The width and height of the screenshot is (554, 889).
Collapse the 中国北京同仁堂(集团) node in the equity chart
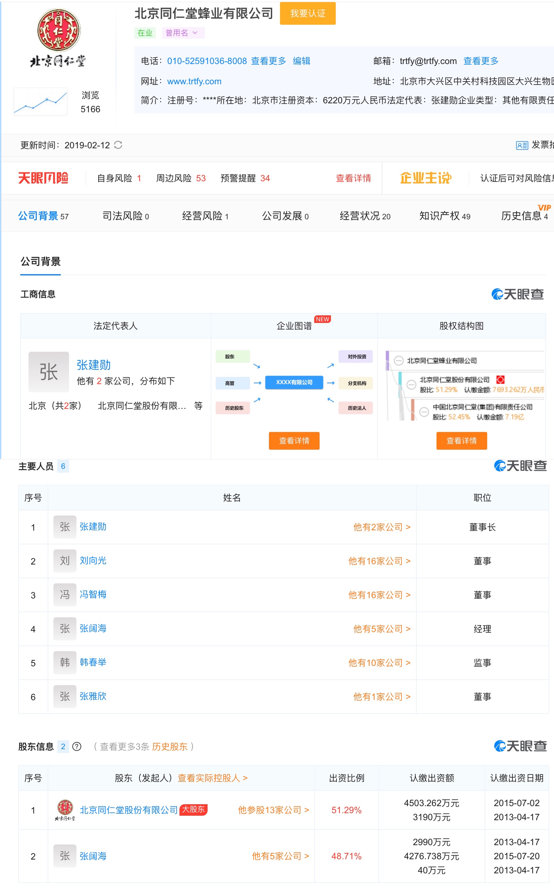(424, 412)
